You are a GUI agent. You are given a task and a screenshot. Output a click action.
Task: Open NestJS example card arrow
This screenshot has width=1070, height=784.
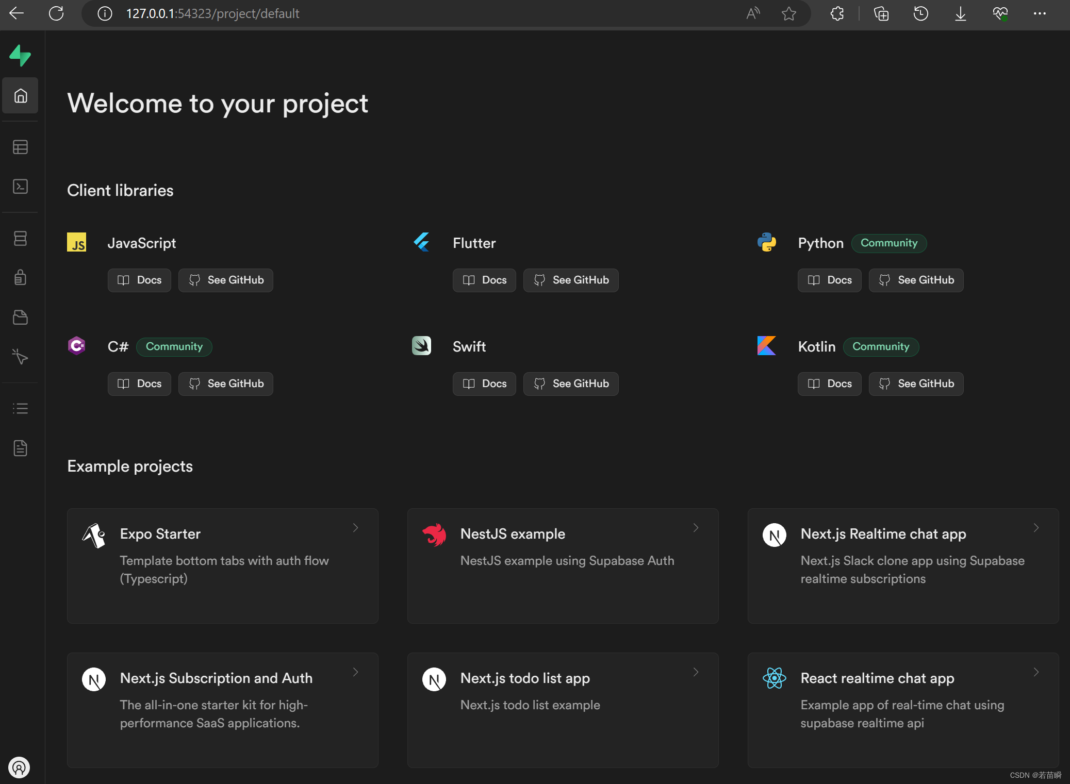tap(696, 528)
